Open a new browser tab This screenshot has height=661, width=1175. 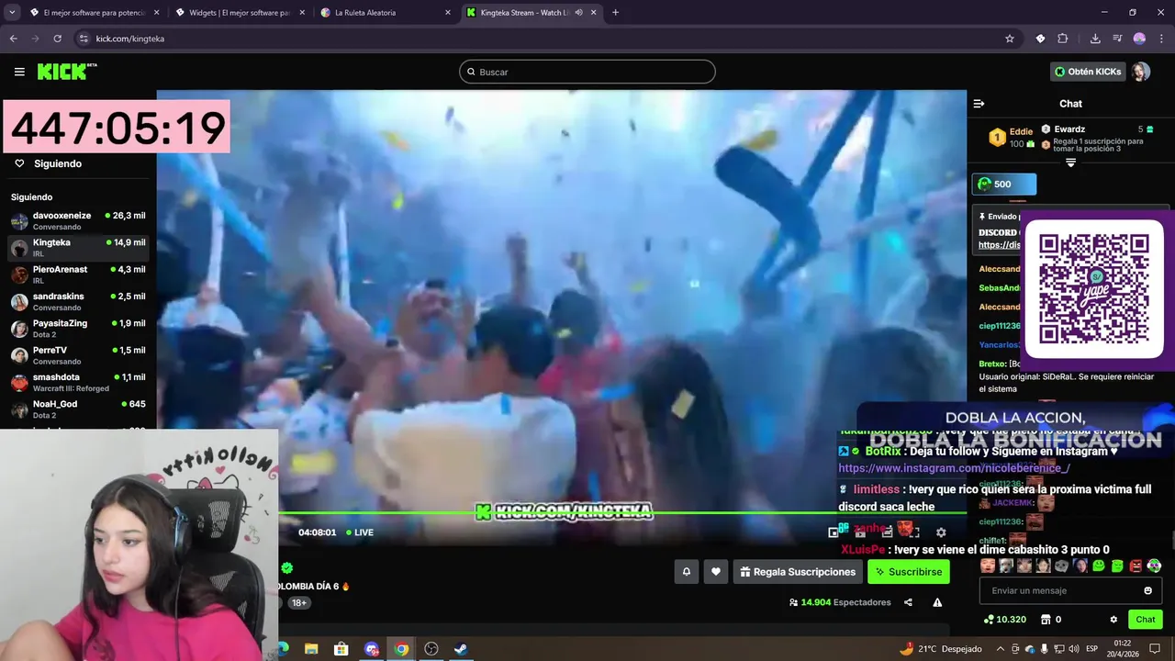tap(615, 13)
